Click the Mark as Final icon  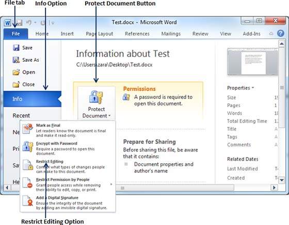point(28,129)
